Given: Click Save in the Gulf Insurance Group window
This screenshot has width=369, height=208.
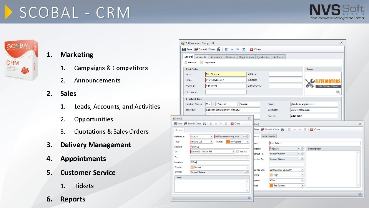Looking at the screenshot, I should (x=187, y=49).
